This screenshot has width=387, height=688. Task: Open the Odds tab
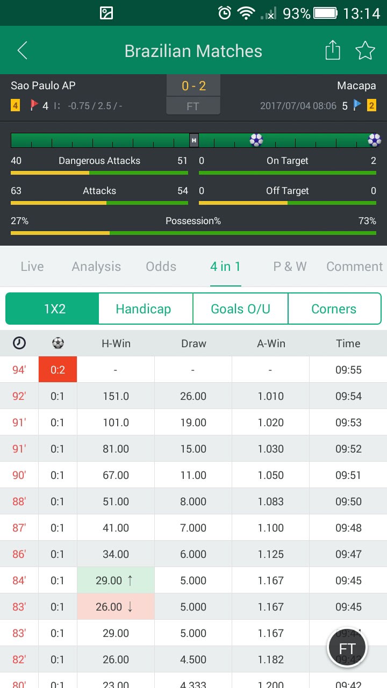(x=161, y=267)
